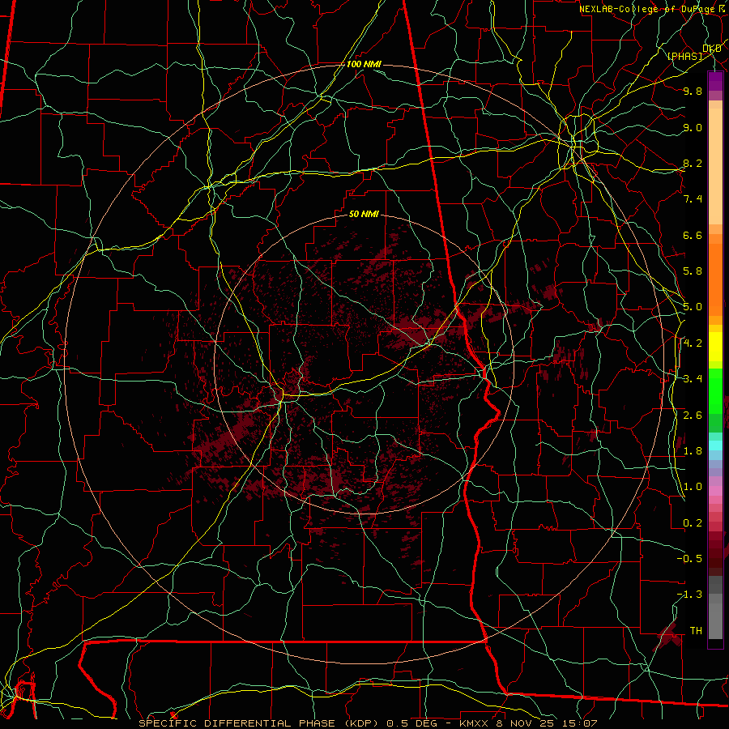Click the 7.4 value on the scale

click(693, 199)
